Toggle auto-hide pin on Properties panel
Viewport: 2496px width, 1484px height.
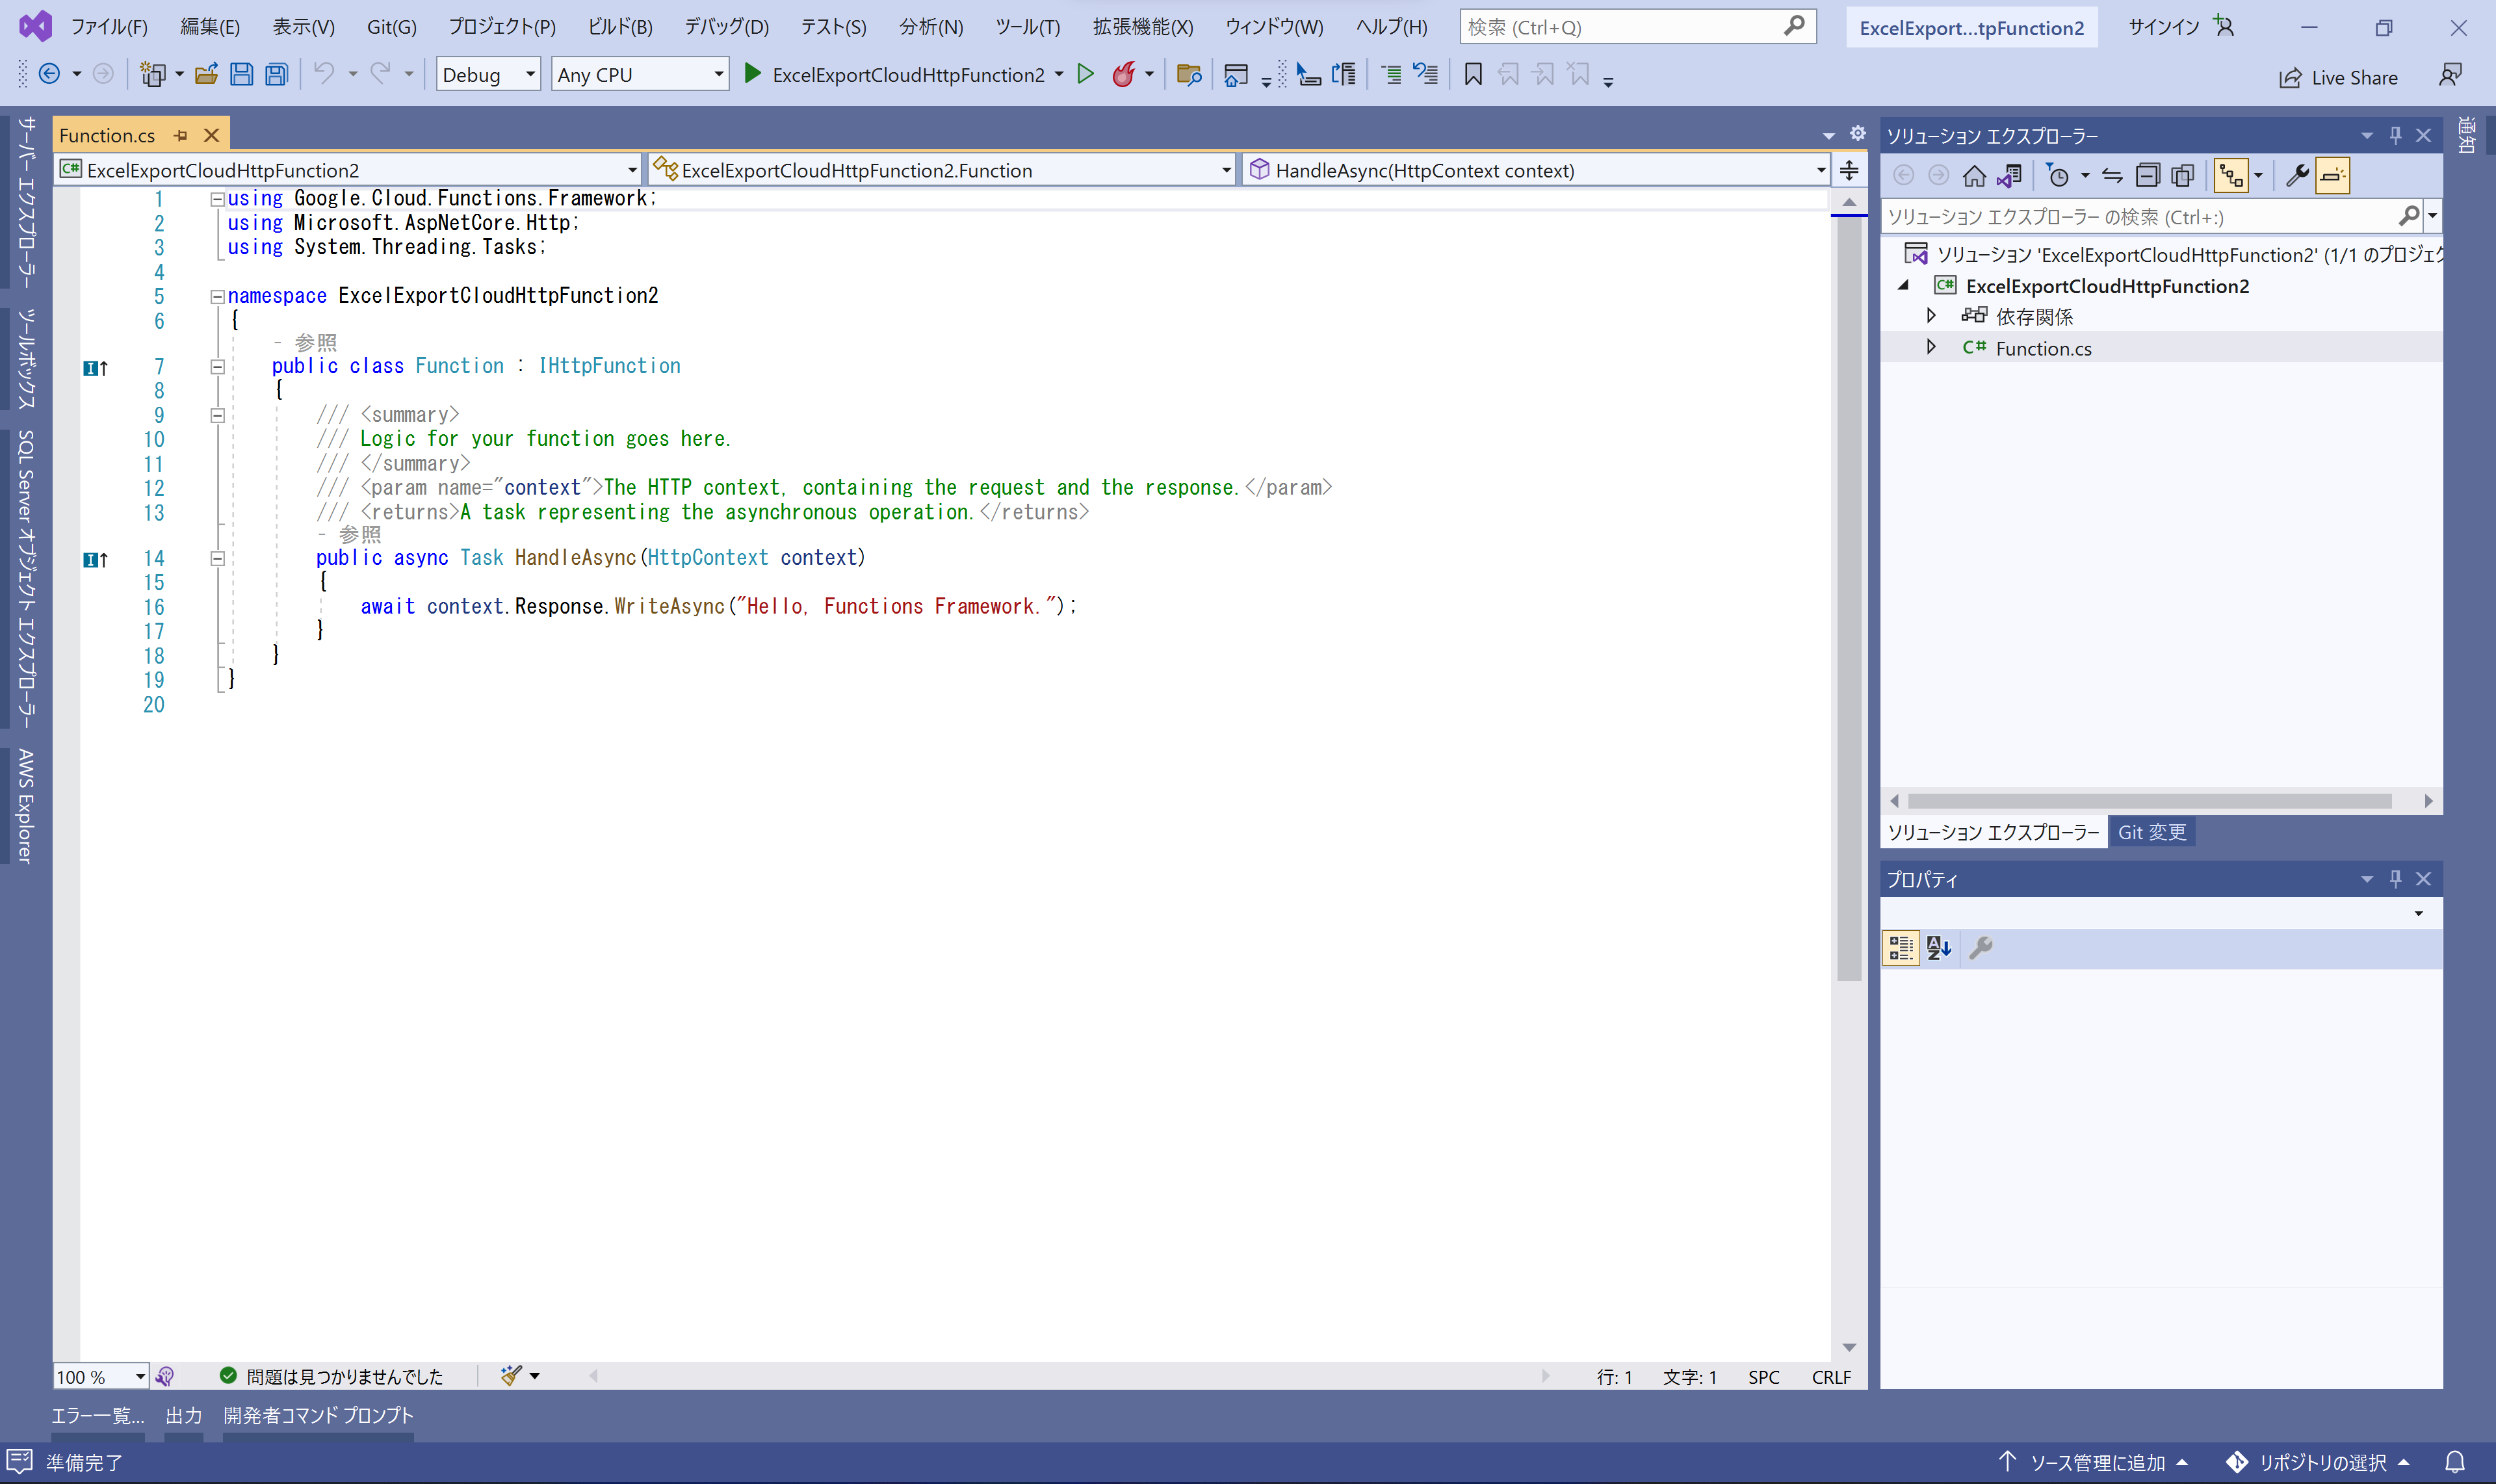[2395, 879]
